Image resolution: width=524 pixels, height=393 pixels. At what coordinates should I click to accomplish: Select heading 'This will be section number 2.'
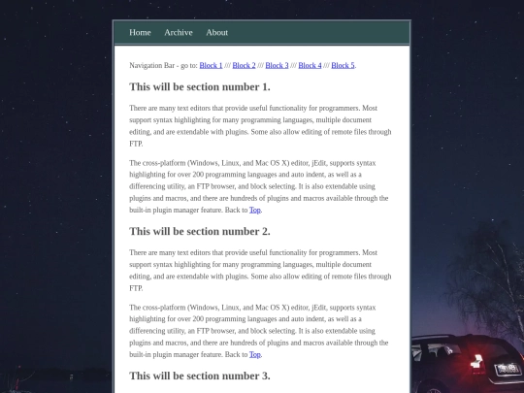pyautogui.click(x=200, y=231)
